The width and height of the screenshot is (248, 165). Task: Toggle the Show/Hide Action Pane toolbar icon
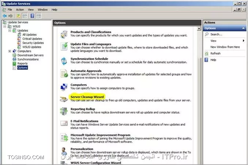pyautogui.click(x=39, y=16)
